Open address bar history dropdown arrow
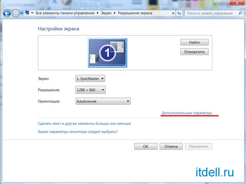The height and width of the screenshot is (184, 246). (173, 14)
